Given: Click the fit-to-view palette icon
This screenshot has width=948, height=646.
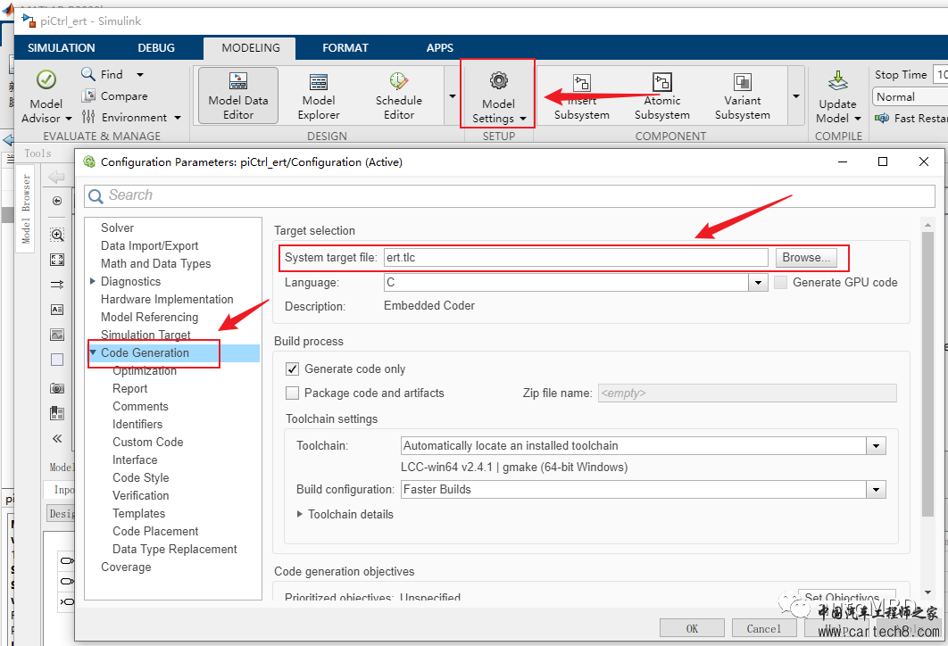Looking at the screenshot, I should (57, 260).
